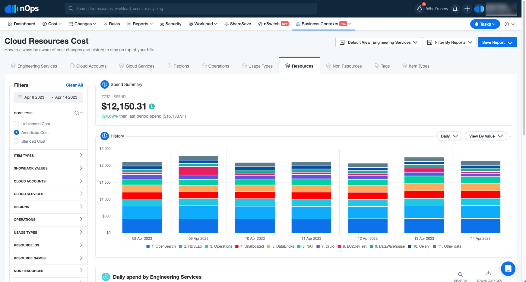The width and height of the screenshot is (526, 282).
Task: Select Amortized Cost radio button
Action: 17,132
